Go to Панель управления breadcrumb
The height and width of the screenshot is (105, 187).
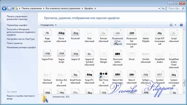[32, 8]
